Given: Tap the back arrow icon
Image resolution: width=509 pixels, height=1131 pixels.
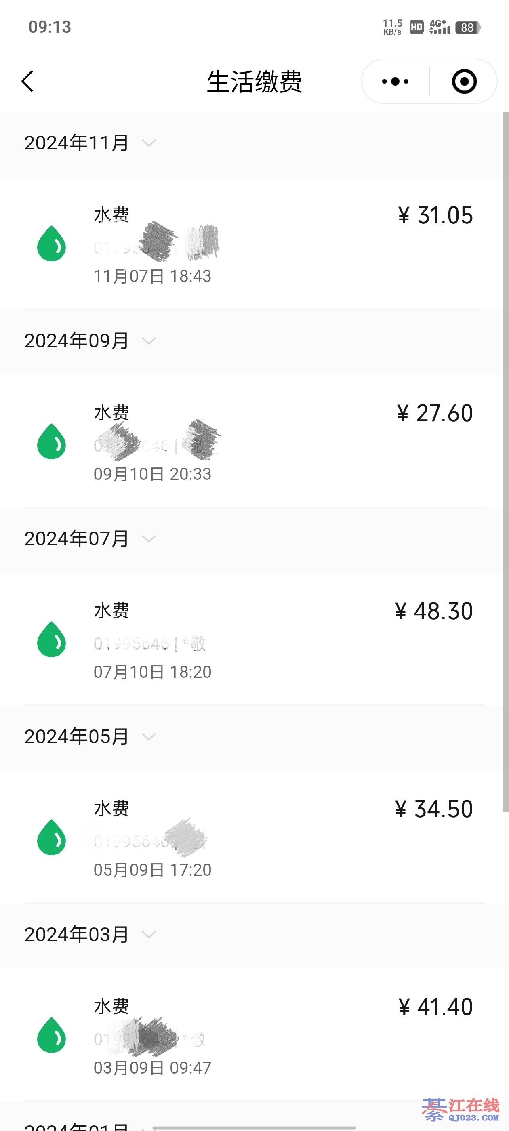Looking at the screenshot, I should [27, 82].
